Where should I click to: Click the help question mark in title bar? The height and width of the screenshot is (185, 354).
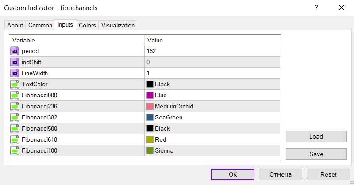(316, 8)
